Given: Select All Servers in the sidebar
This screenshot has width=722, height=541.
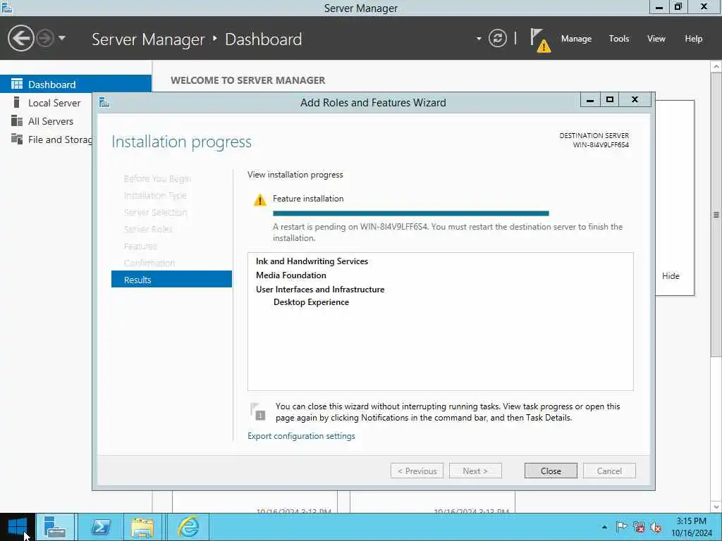Looking at the screenshot, I should tap(51, 121).
